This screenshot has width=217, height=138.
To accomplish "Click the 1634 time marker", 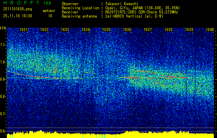I will (x=86, y=30).
